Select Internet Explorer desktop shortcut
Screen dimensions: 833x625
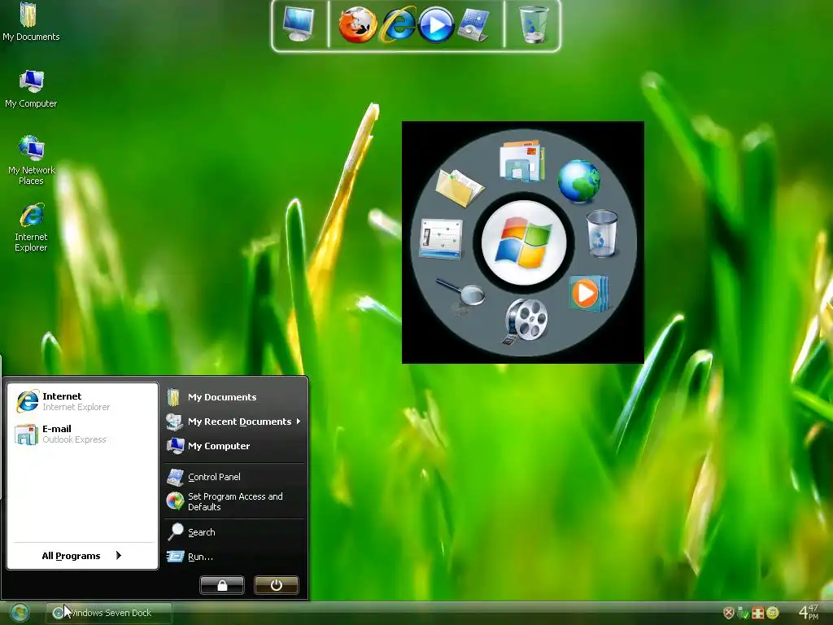coord(32,228)
